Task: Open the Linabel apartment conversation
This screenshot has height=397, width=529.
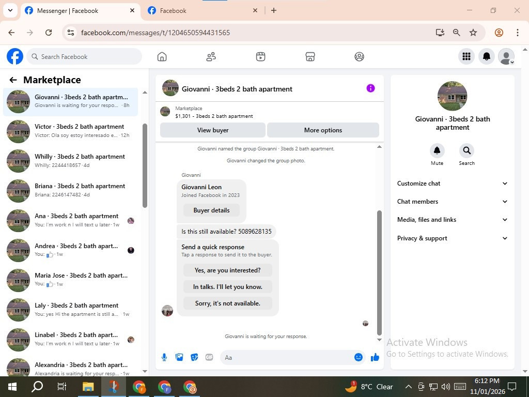Action: pyautogui.click(x=70, y=339)
